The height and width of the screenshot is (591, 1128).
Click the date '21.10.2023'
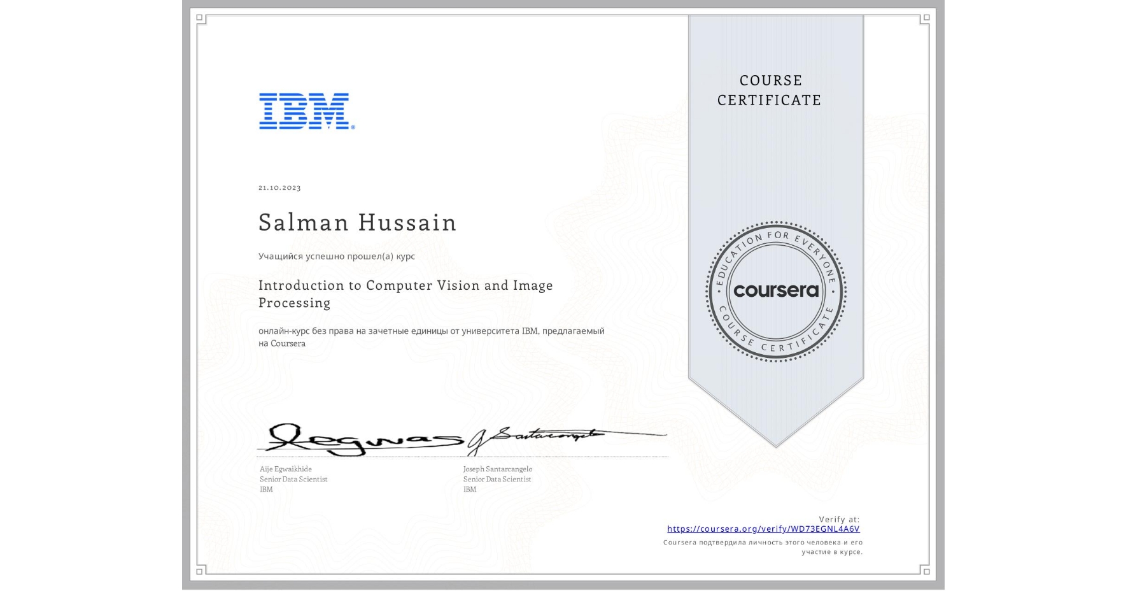tap(278, 188)
